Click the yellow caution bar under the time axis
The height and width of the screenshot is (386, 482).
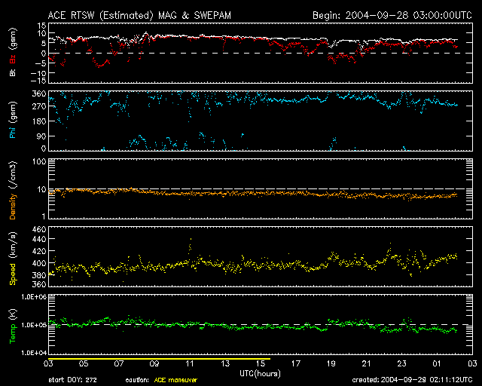[x=158, y=360]
